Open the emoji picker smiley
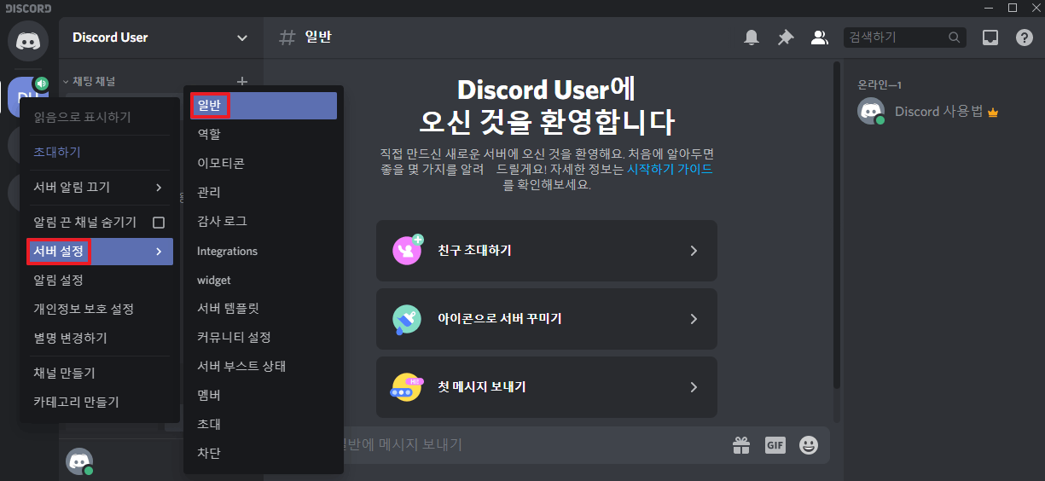Image resolution: width=1045 pixels, height=481 pixels. [x=809, y=445]
